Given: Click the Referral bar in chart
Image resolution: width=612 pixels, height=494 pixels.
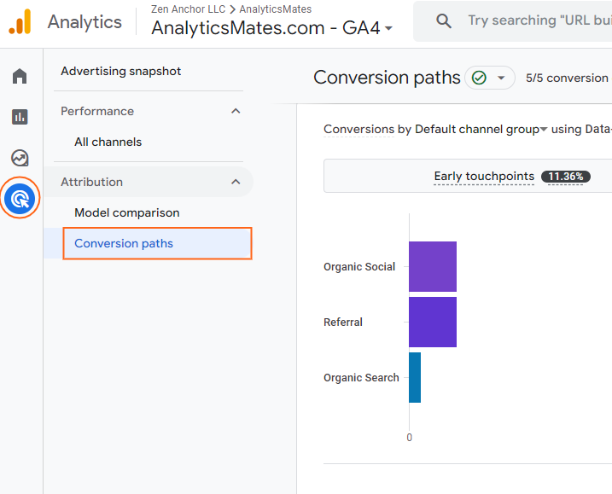Looking at the screenshot, I should coord(433,322).
